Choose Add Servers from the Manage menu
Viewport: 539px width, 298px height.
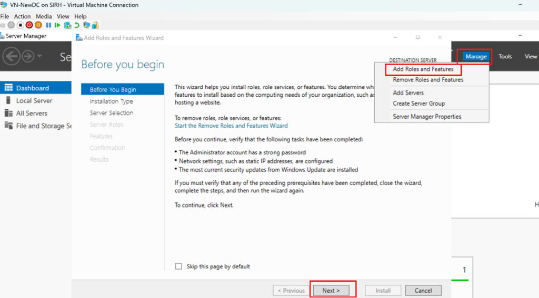pyautogui.click(x=408, y=93)
